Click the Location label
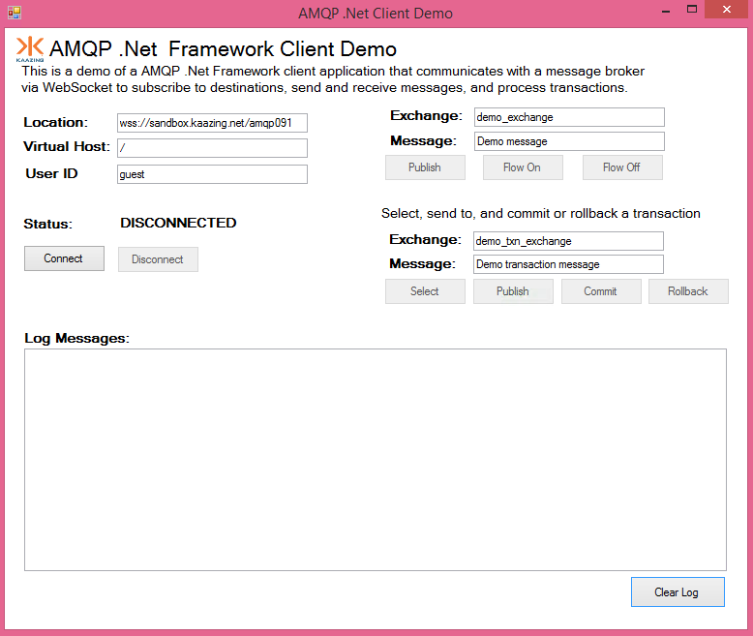The image size is (753, 636). click(56, 123)
